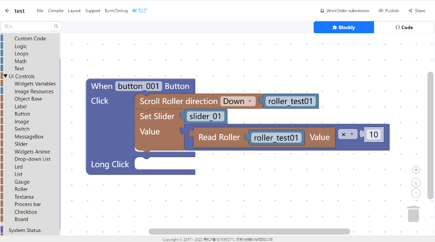435x242 pixels.
Task: Click the Publish cloud icon
Action: (x=381, y=11)
